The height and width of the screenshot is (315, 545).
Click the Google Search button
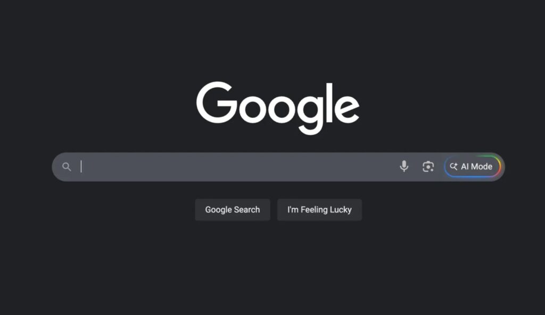pos(233,209)
